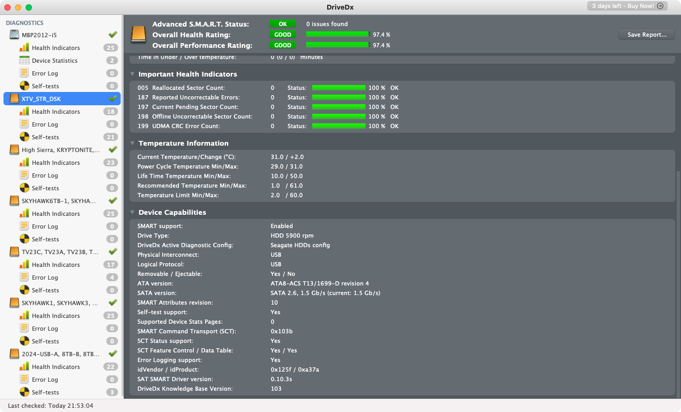Click the Save Report button
681x412 pixels.
[x=647, y=35]
